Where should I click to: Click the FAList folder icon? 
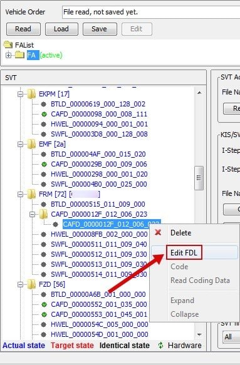8,44
